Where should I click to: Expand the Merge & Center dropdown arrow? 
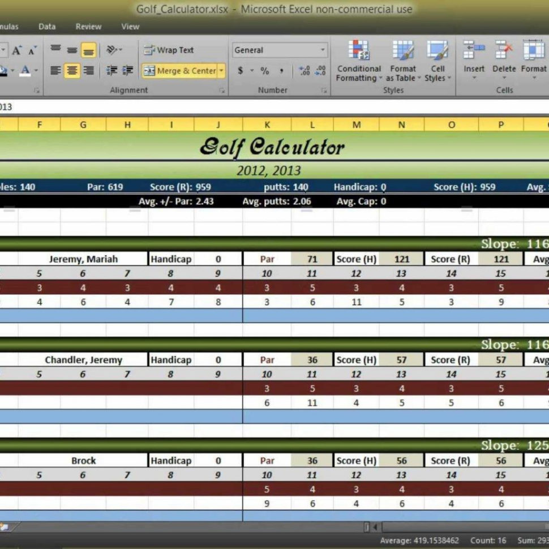coord(221,71)
